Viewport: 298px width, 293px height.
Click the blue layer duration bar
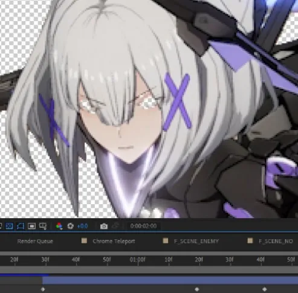pyautogui.click(x=170, y=280)
